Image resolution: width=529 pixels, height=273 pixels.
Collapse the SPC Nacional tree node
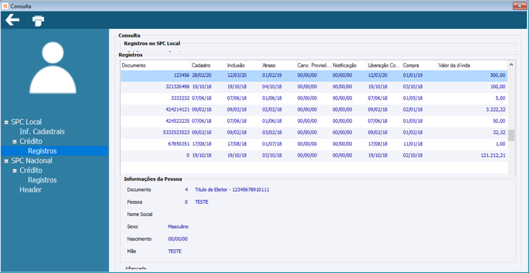[x=6, y=162]
